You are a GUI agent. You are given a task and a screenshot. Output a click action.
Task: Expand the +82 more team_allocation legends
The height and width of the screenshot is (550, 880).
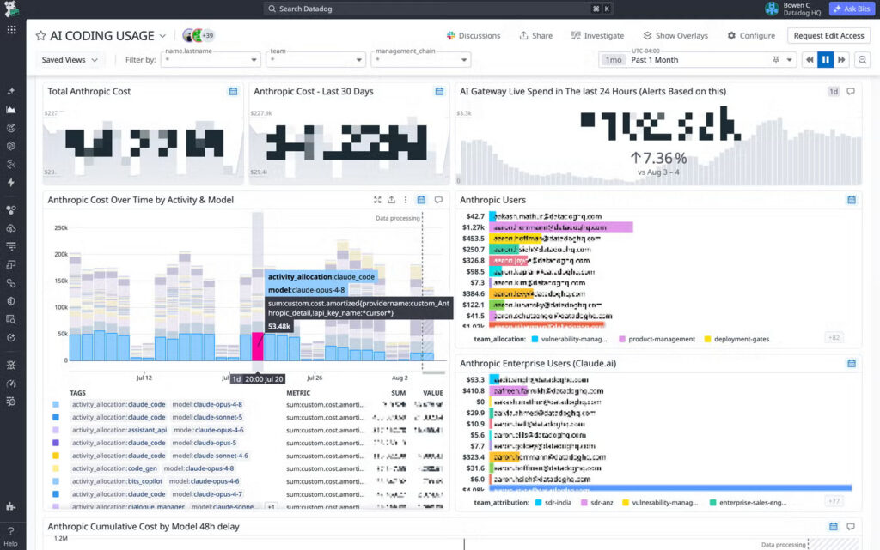[834, 338]
